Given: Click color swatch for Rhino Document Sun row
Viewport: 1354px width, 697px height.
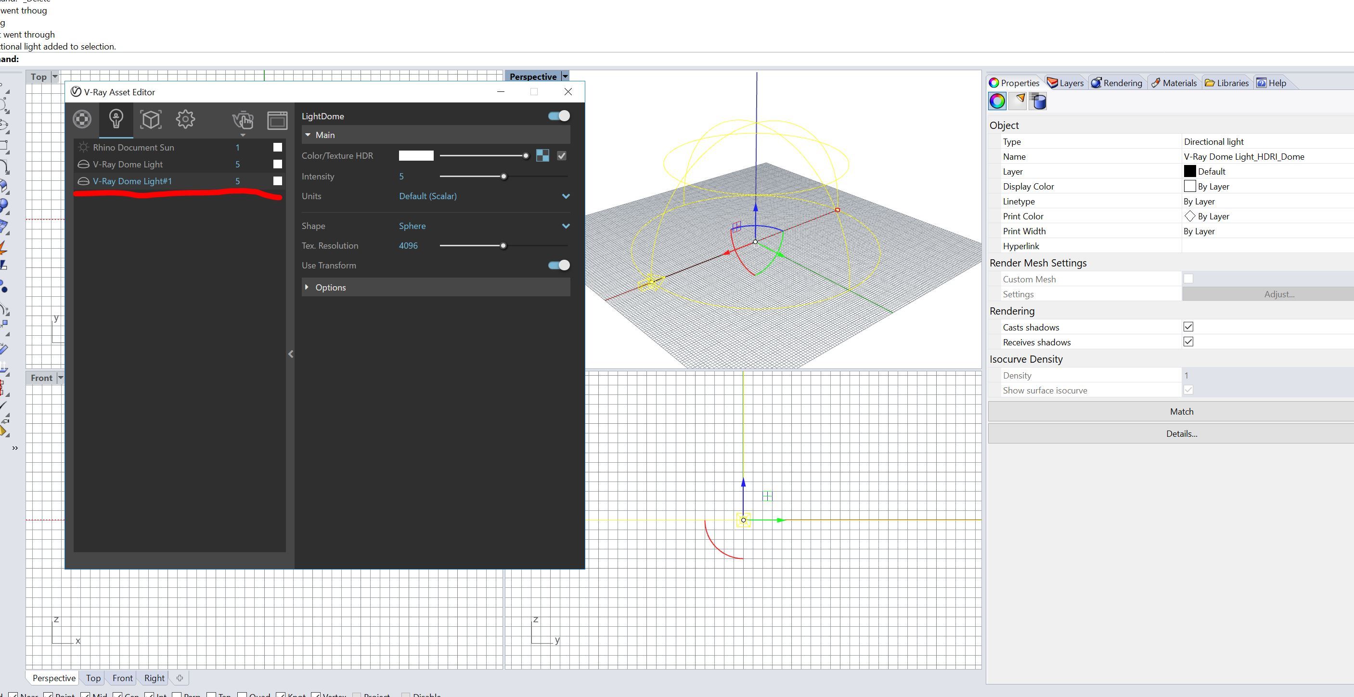Looking at the screenshot, I should coord(278,148).
